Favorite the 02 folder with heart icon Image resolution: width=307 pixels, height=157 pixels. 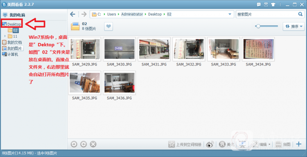pyautogui.click(x=108, y=27)
